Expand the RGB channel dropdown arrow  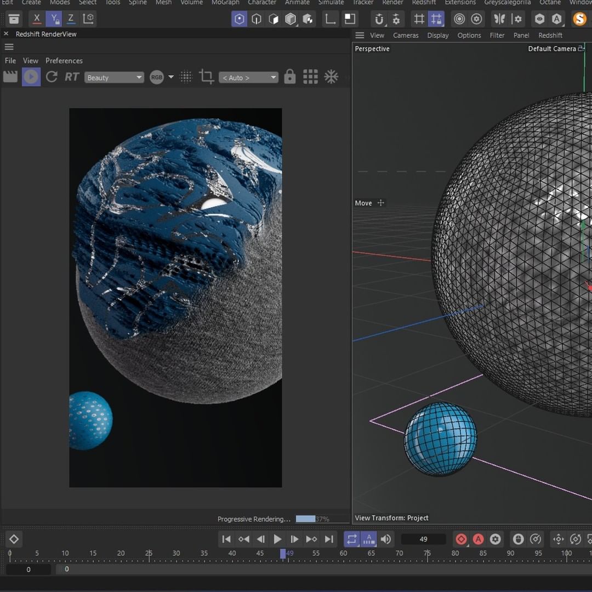(x=171, y=77)
